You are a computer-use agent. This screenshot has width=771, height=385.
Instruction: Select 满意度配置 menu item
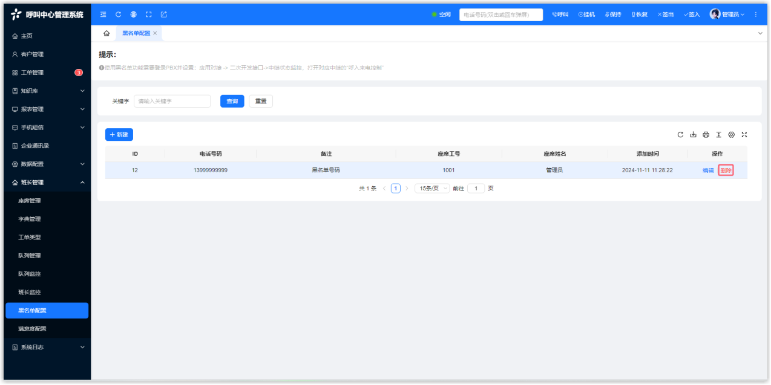pyautogui.click(x=32, y=329)
